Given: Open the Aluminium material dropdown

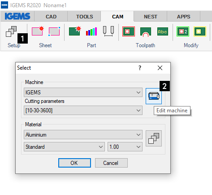Looking at the screenshot, I should (x=83, y=135).
